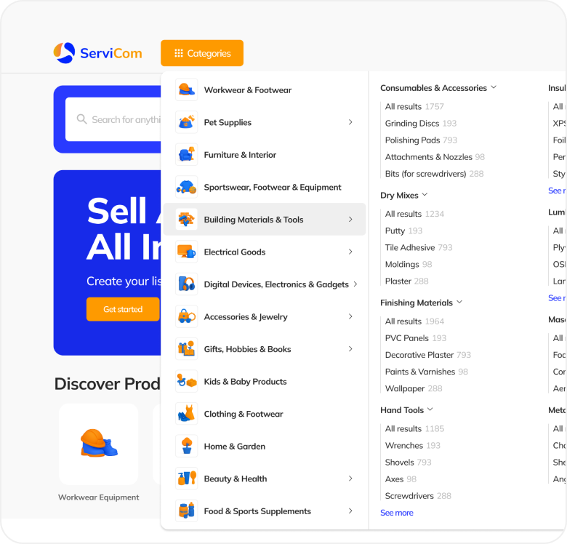Collapse the Dry Mixes section chevron
This screenshot has width=567, height=544.
click(x=425, y=195)
